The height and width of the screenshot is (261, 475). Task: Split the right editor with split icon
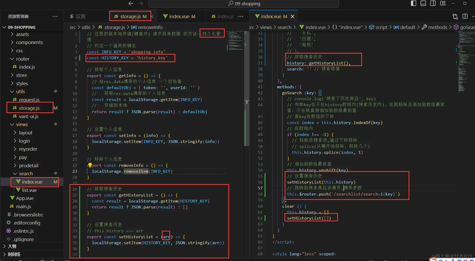tap(465, 16)
